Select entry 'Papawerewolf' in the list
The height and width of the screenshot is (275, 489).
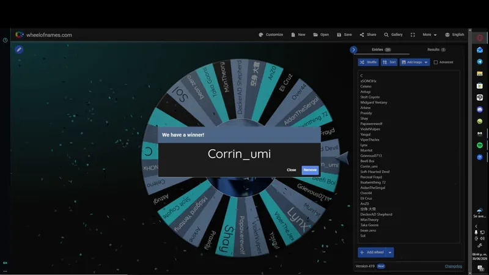point(371,124)
